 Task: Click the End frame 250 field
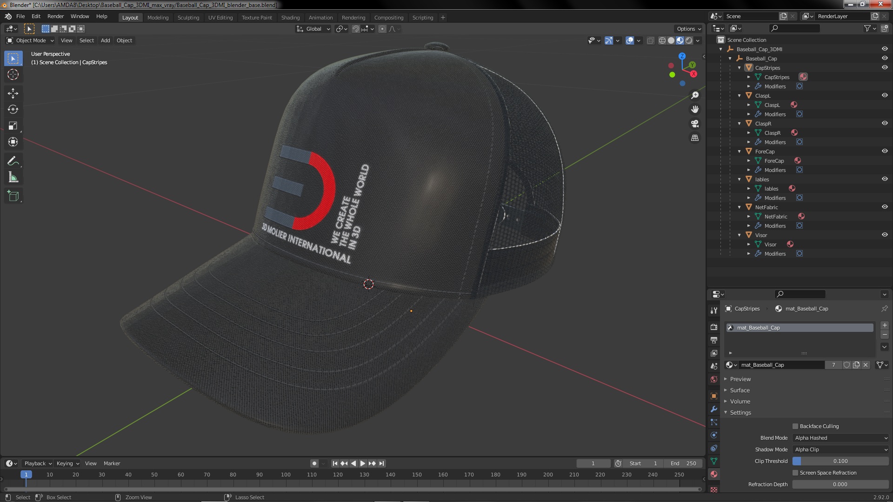point(683,463)
